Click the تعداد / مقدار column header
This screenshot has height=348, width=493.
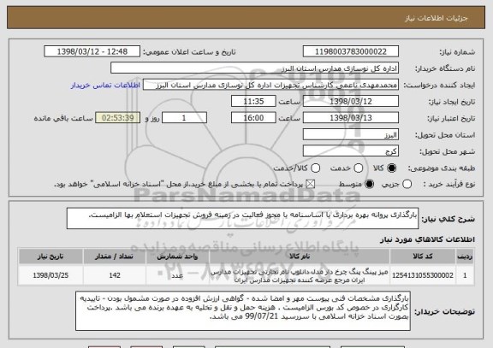coord(115,257)
